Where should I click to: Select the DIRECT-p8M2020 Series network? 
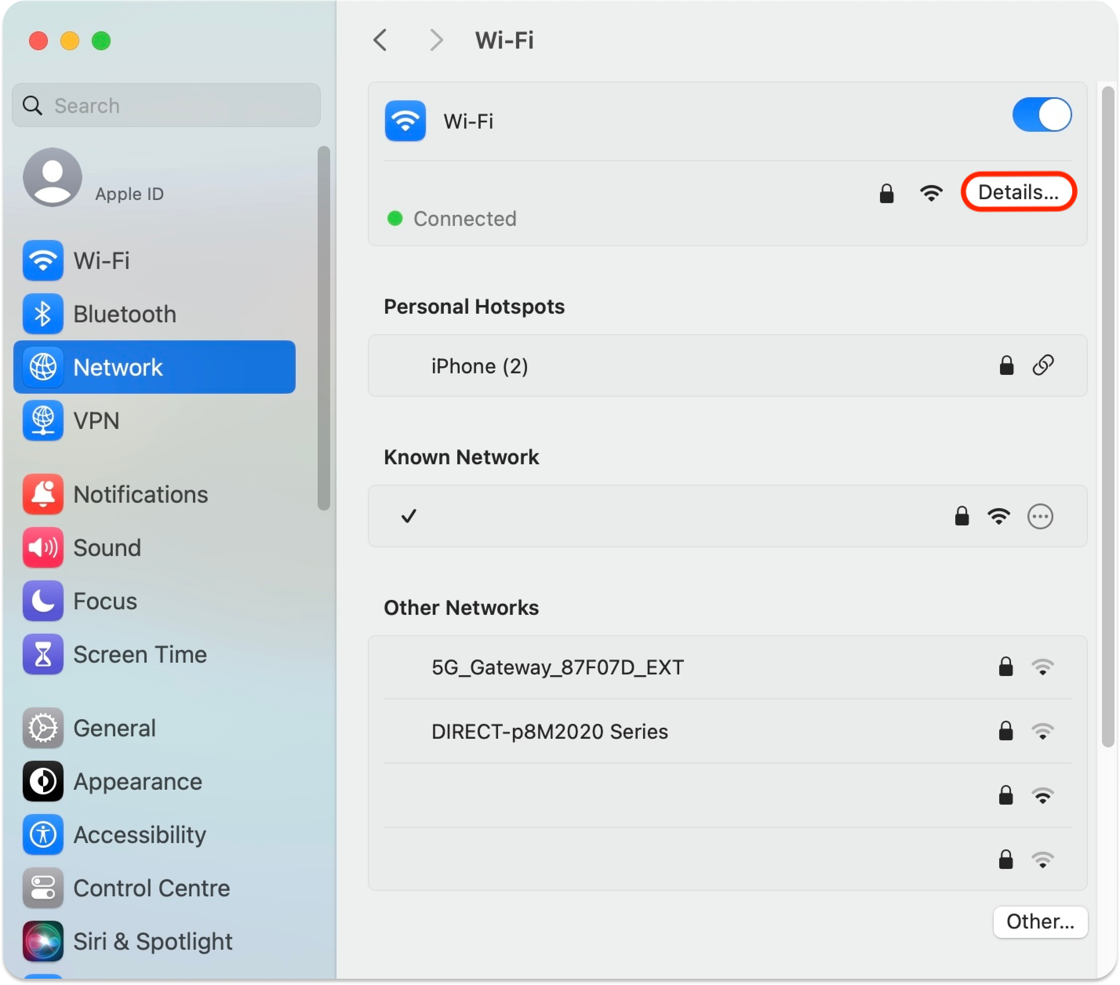[x=549, y=731]
